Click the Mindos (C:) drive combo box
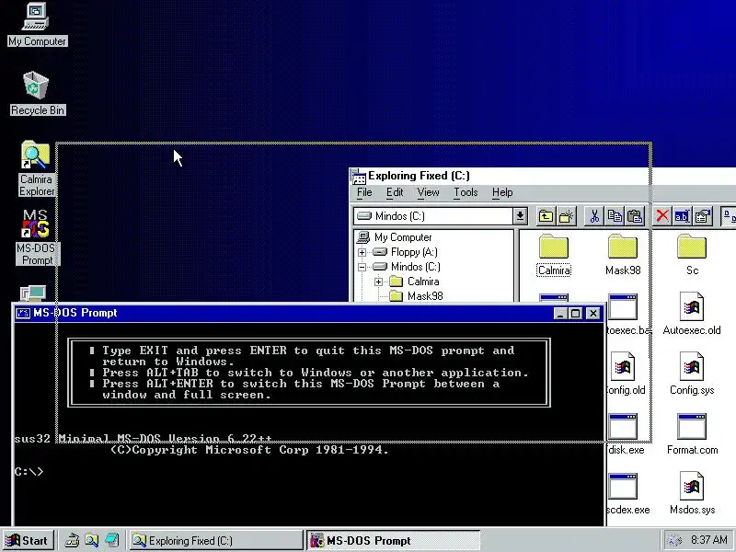 pos(441,216)
